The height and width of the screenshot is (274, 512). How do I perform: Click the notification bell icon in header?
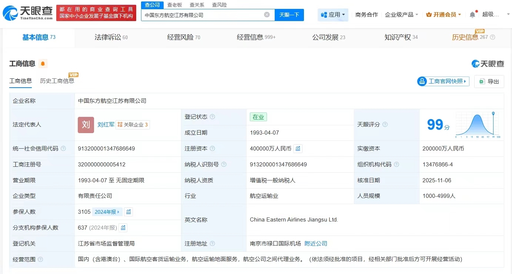pyautogui.click(x=472, y=15)
